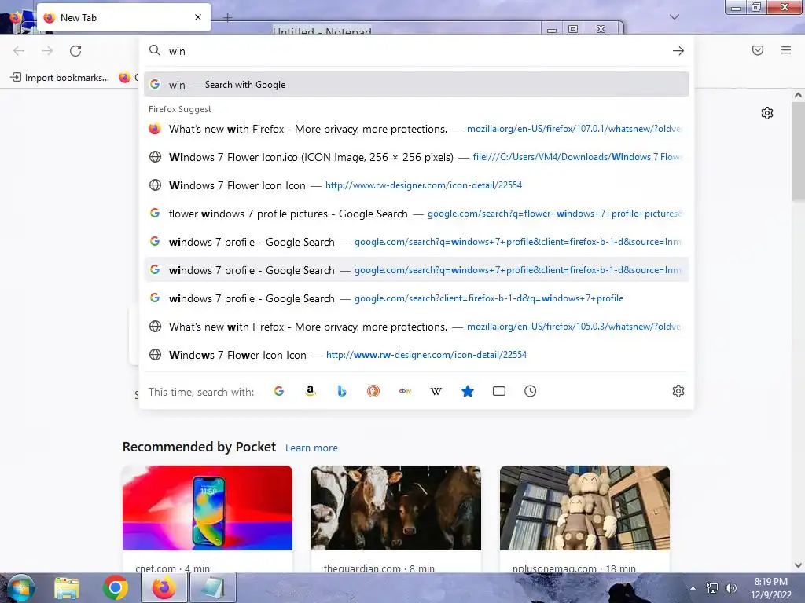
Task: Open new tab page settings gear
Action: pos(767,113)
